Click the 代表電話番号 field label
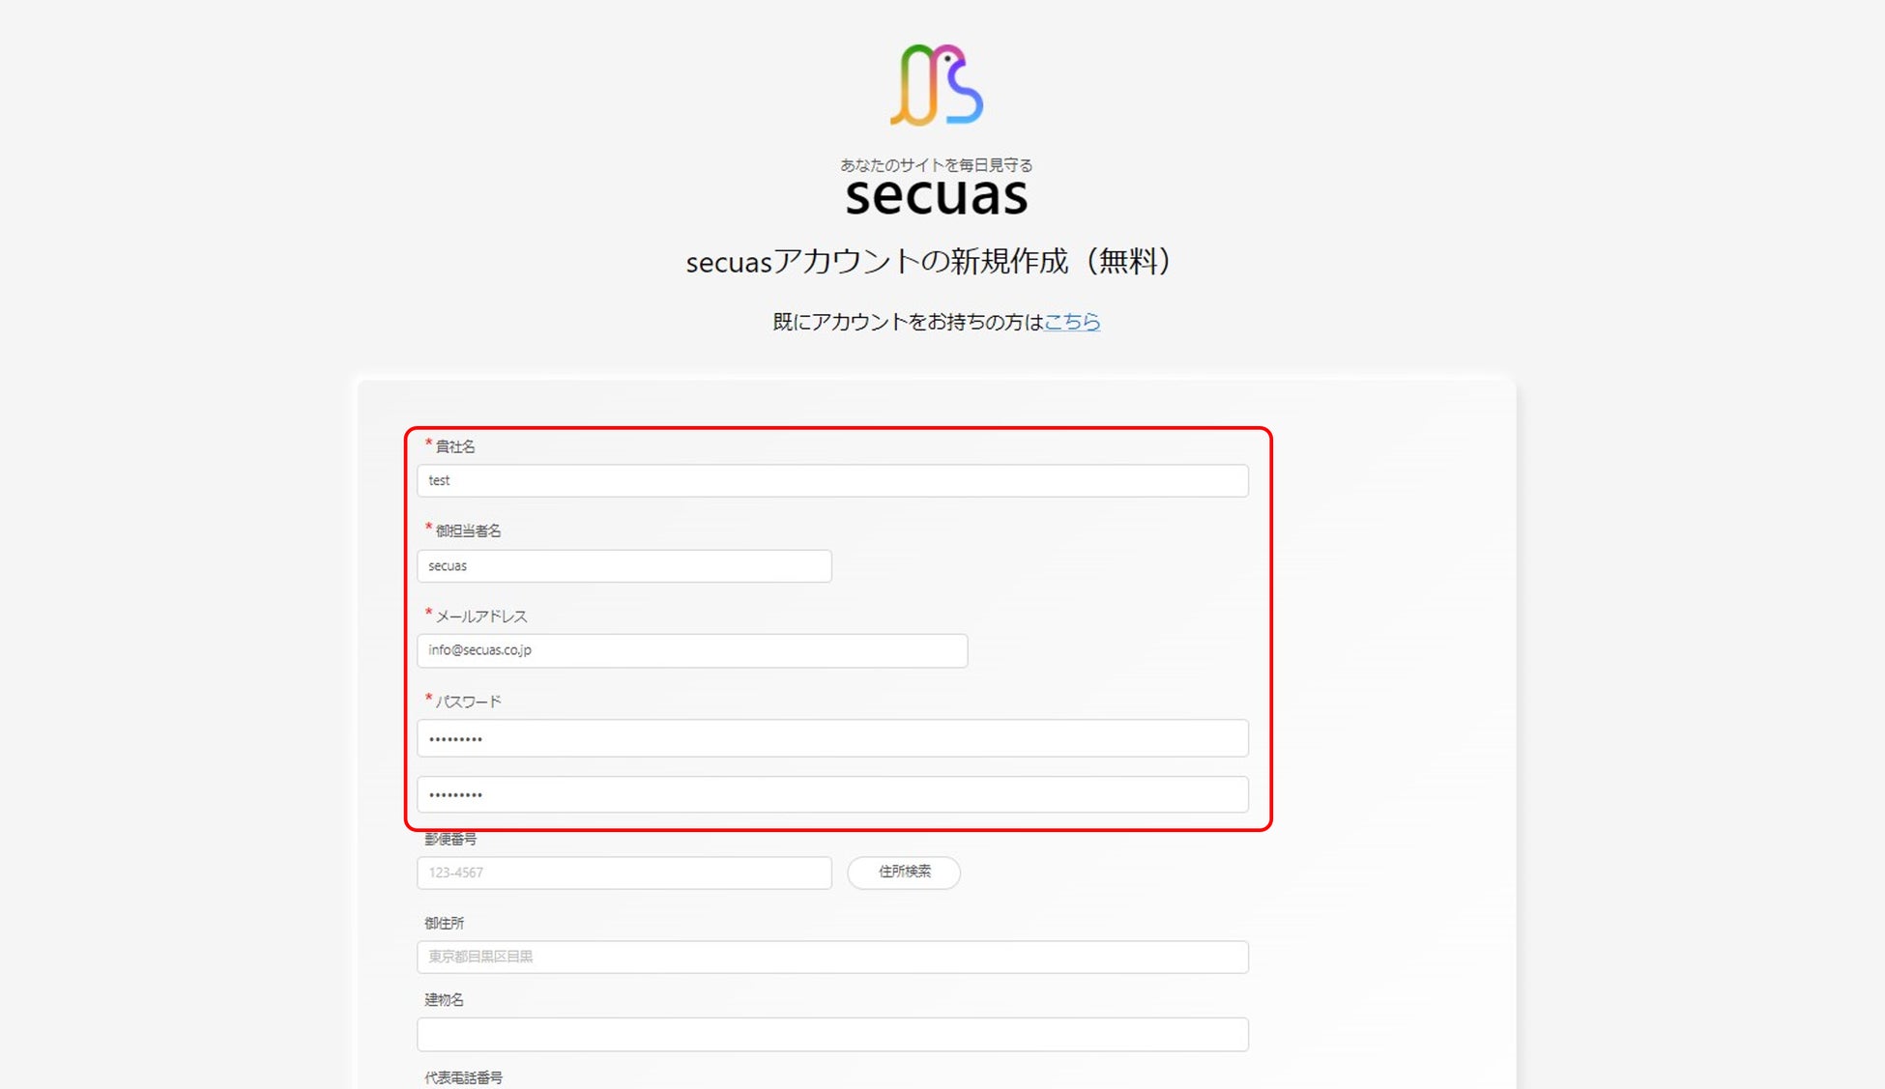The width and height of the screenshot is (1885, 1089). click(464, 1077)
